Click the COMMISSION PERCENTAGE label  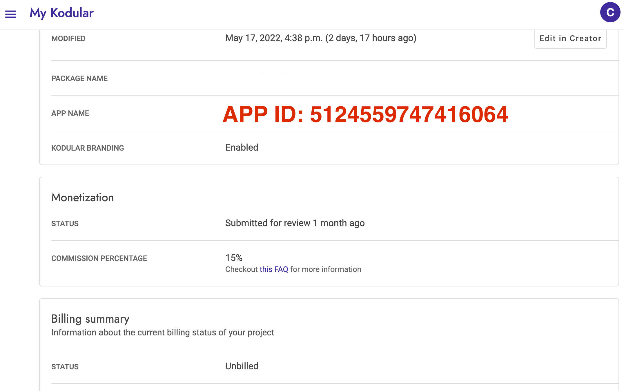[x=99, y=258]
